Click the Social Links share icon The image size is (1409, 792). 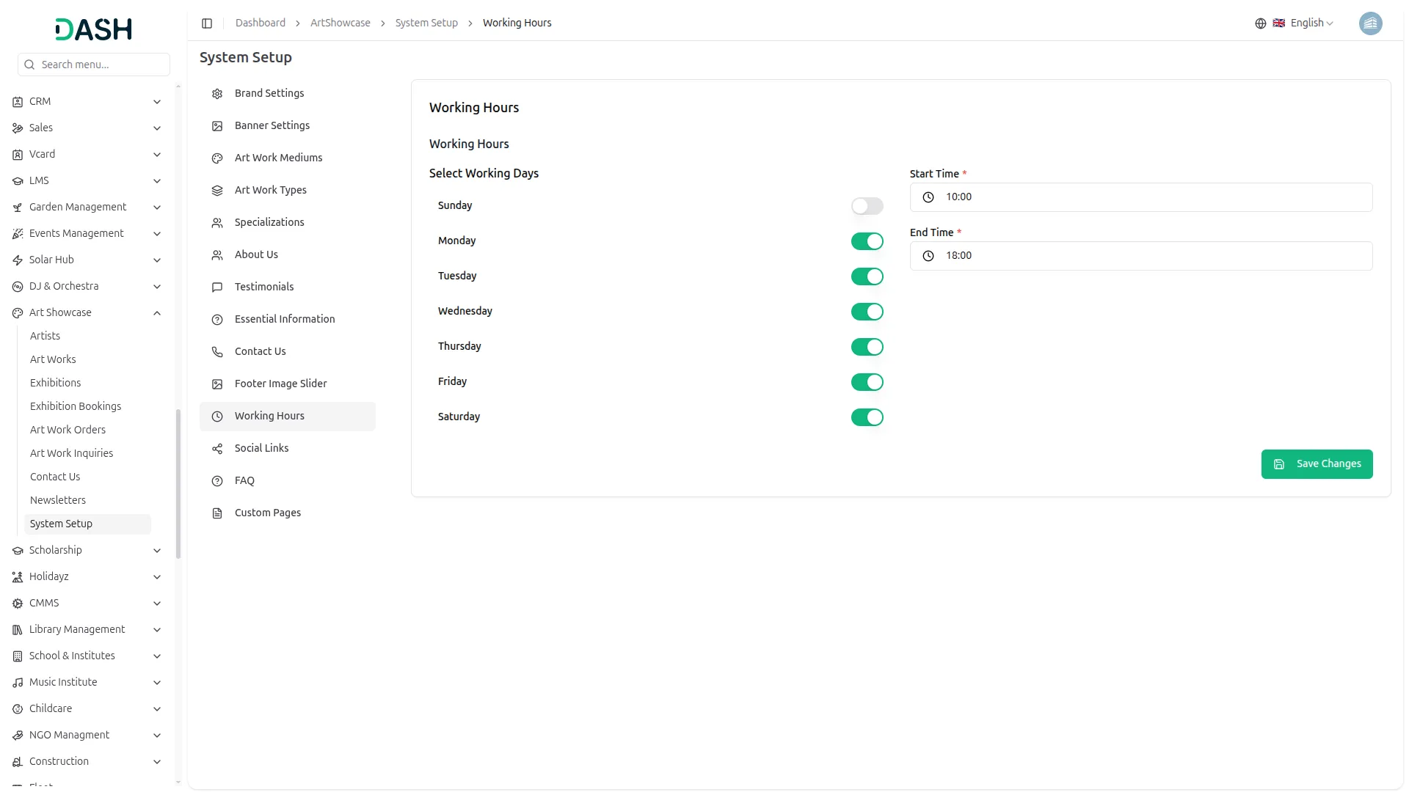[217, 449]
